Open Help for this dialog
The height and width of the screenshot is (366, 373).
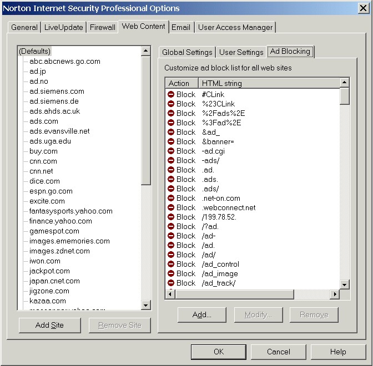[338, 352]
